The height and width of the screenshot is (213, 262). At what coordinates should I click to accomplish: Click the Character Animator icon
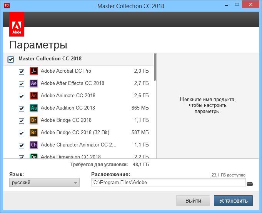pyautogui.click(x=34, y=145)
